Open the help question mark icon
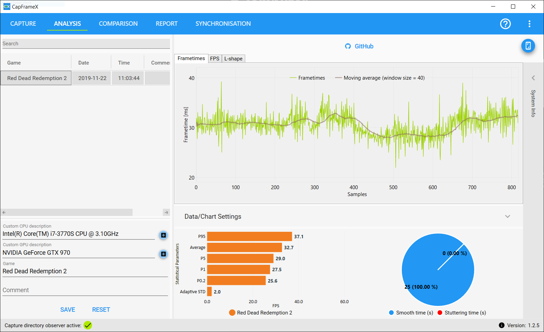544x332 pixels. [505, 24]
